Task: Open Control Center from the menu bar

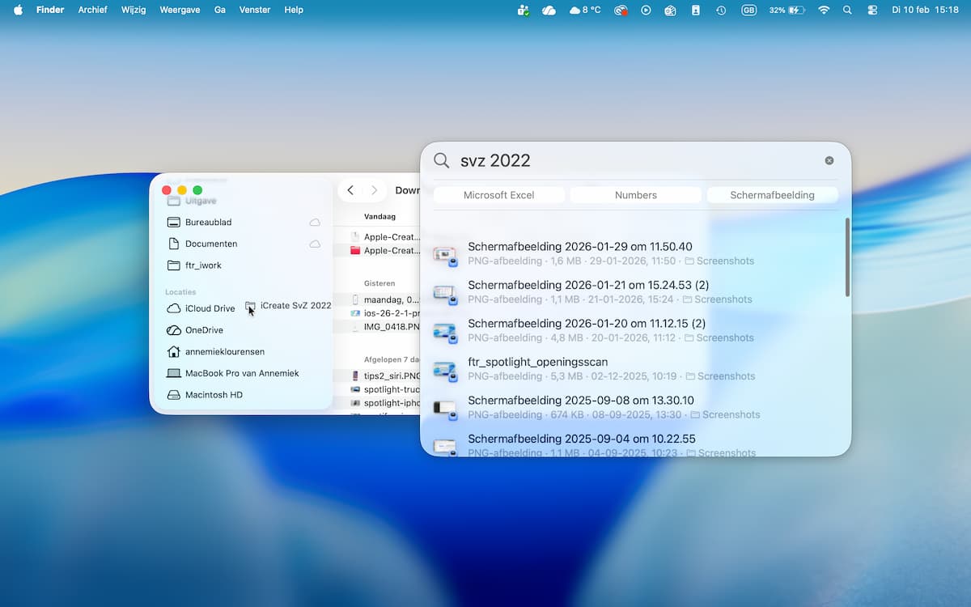Action: click(871, 10)
